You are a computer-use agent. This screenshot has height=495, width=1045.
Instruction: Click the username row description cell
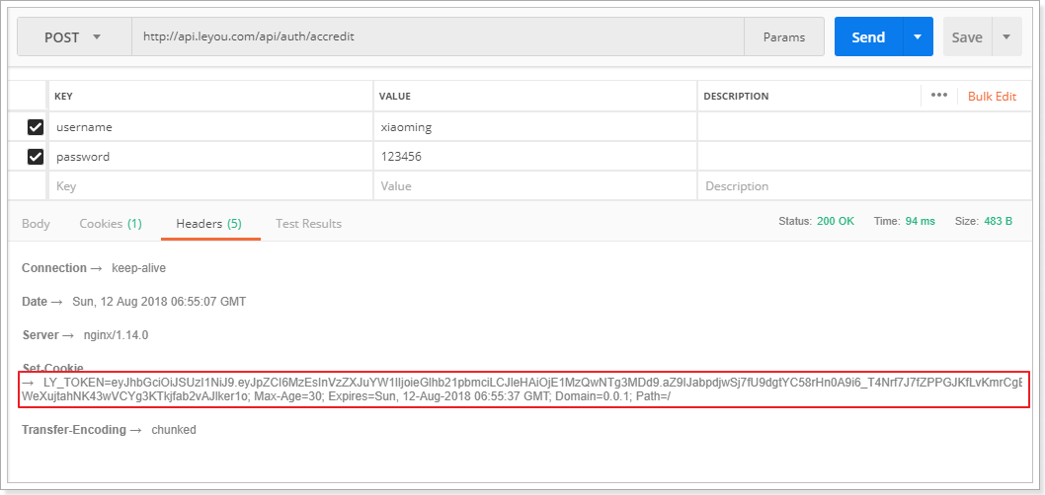point(864,126)
